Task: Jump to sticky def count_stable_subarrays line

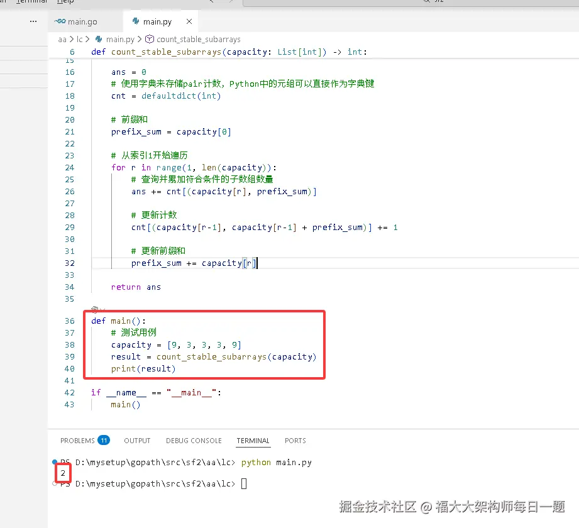Action: (x=229, y=52)
